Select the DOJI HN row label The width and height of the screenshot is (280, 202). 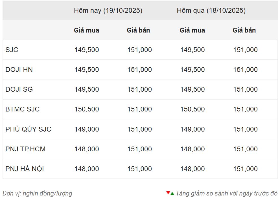coord(19,70)
